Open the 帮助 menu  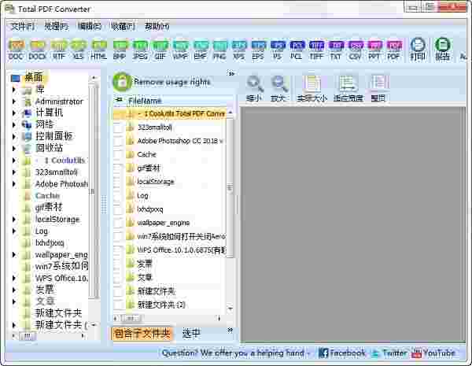click(157, 27)
